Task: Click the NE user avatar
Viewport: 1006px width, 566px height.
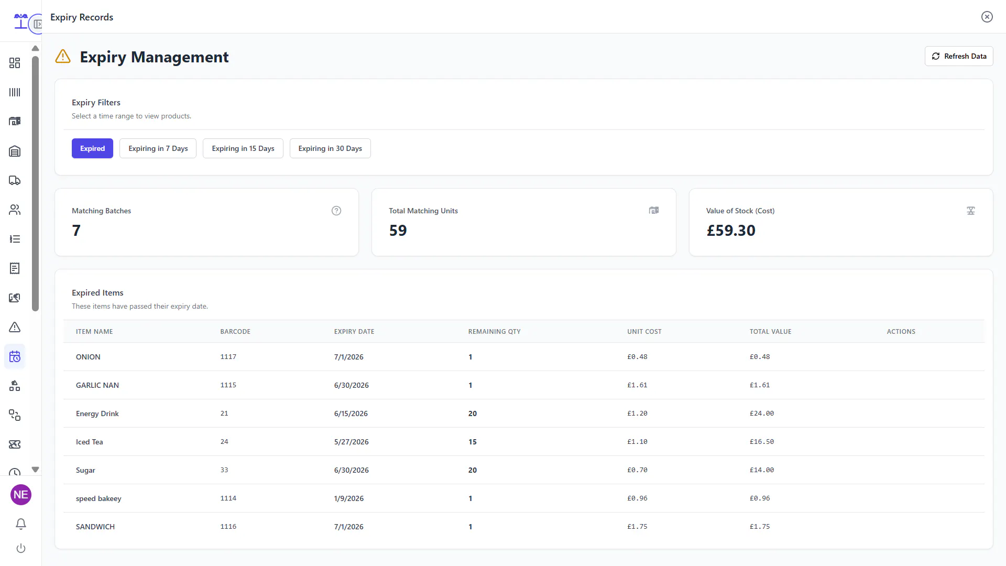Action: click(x=21, y=495)
